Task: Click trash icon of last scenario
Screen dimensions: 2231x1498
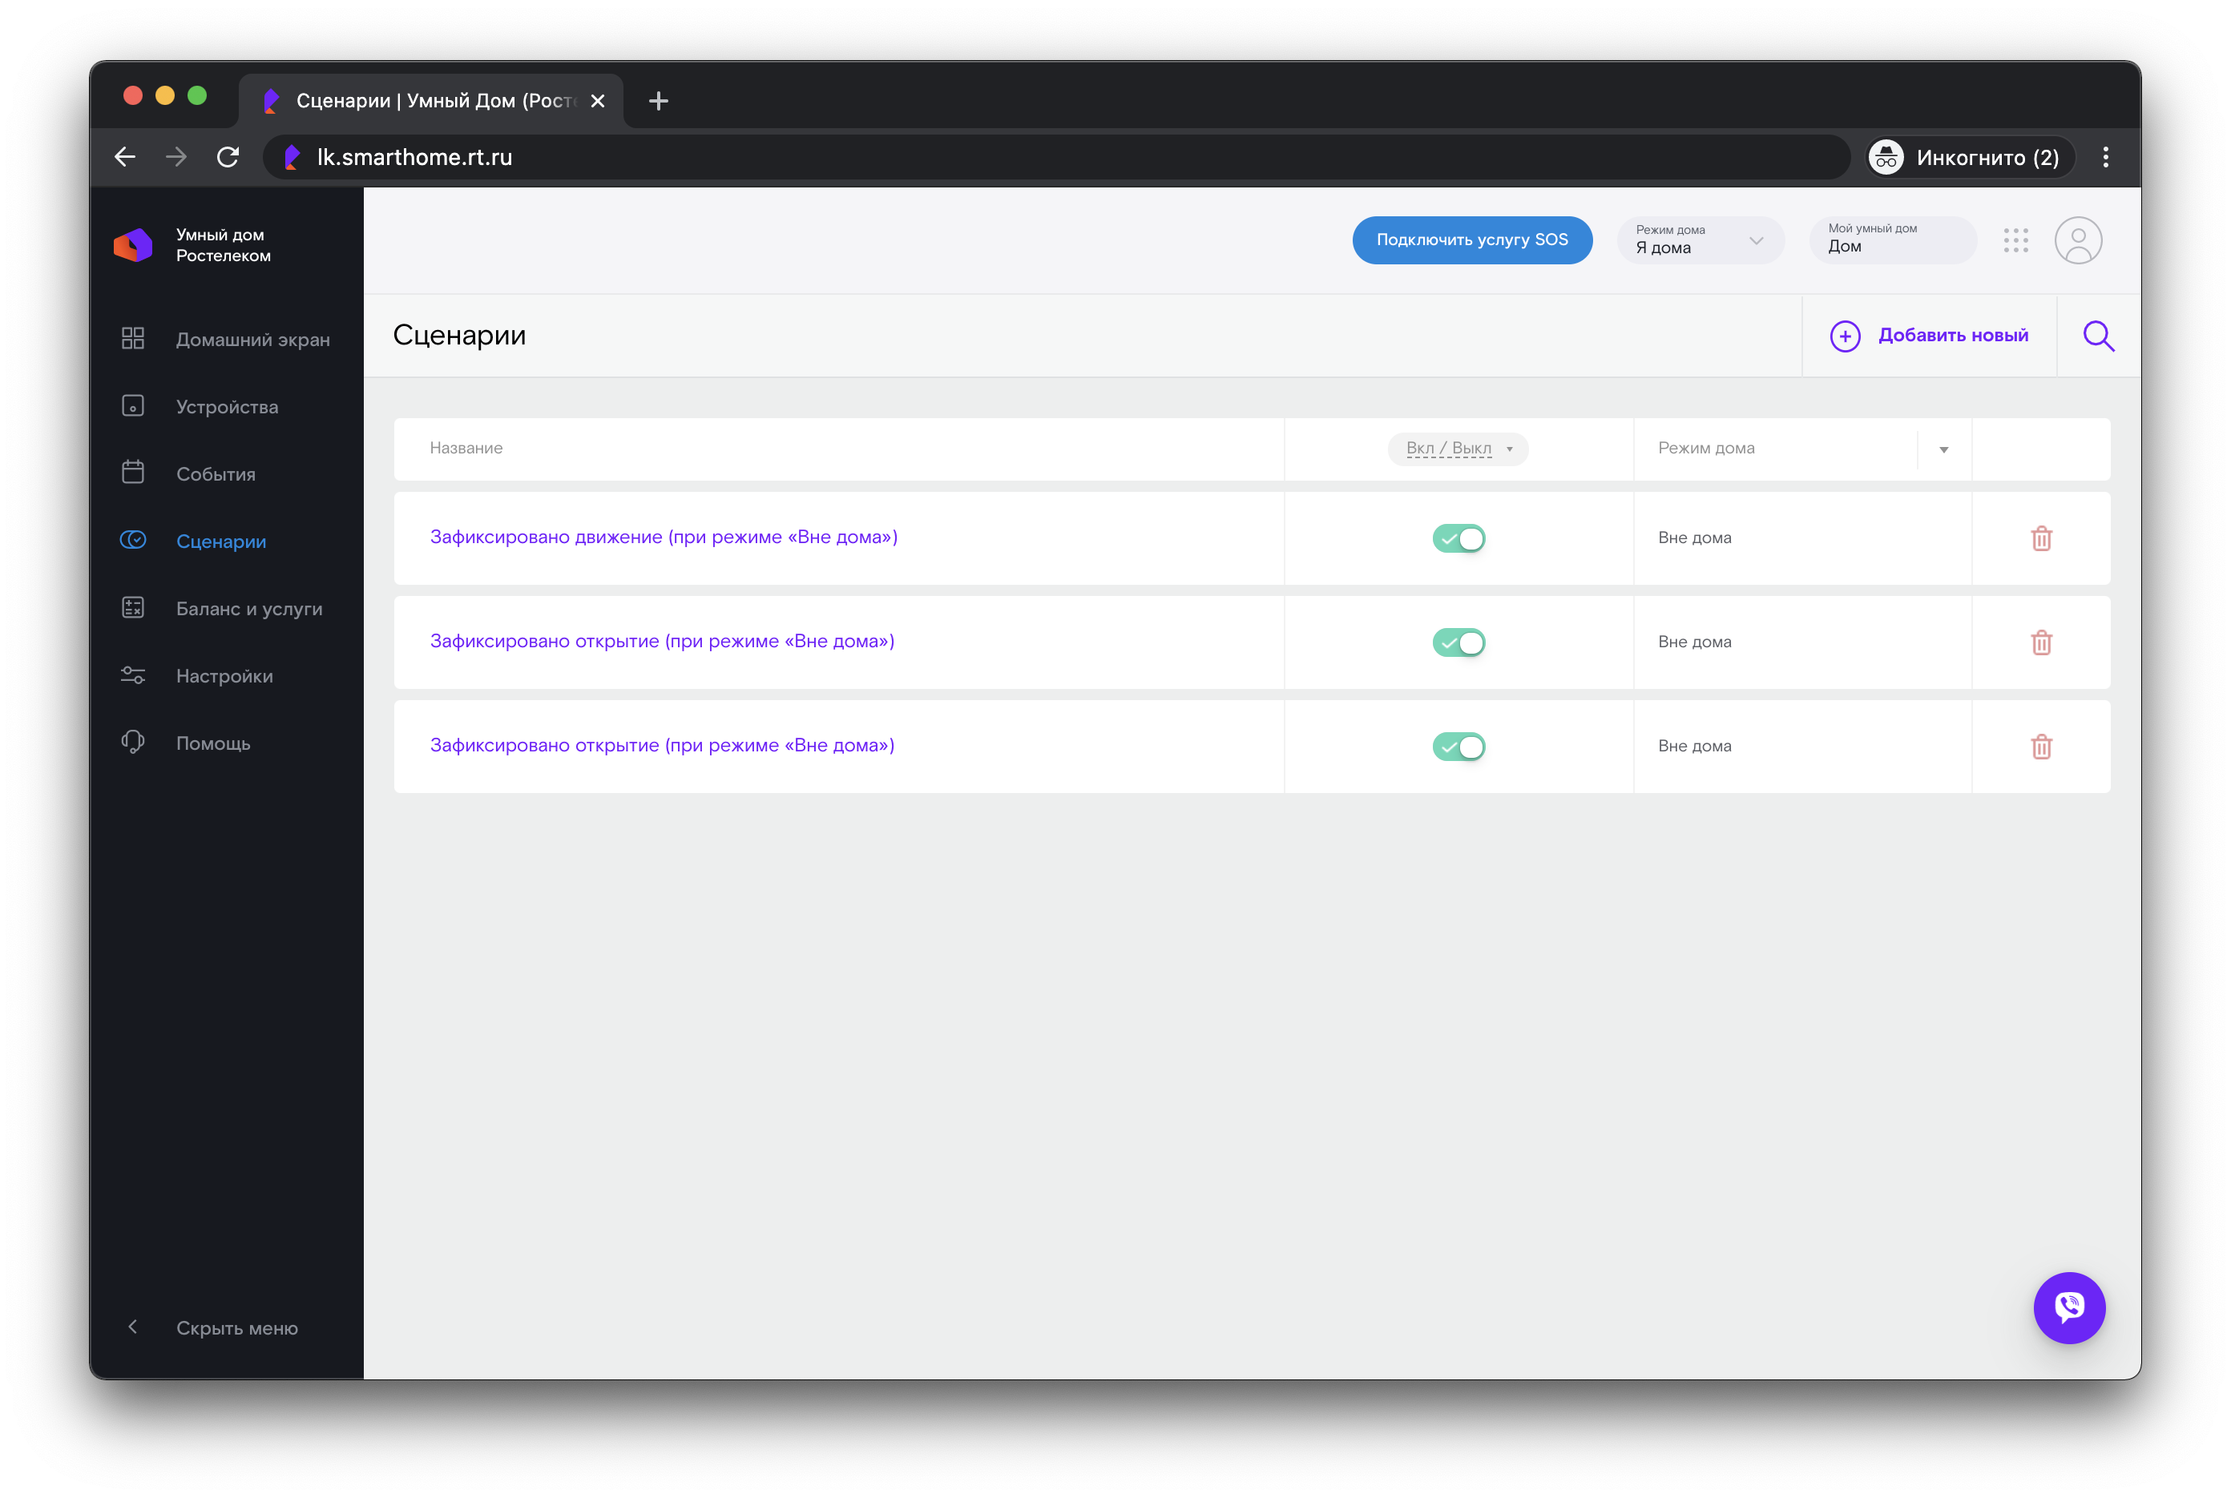Action: click(x=2041, y=747)
